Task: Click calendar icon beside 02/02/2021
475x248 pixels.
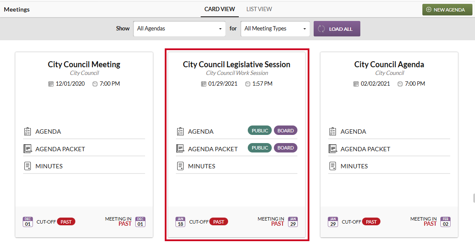Action: (x=356, y=84)
